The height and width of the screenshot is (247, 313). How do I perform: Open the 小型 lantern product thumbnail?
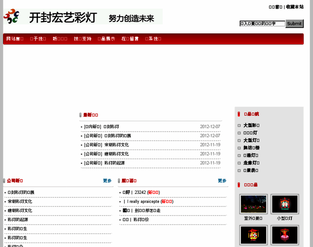pos(285,204)
